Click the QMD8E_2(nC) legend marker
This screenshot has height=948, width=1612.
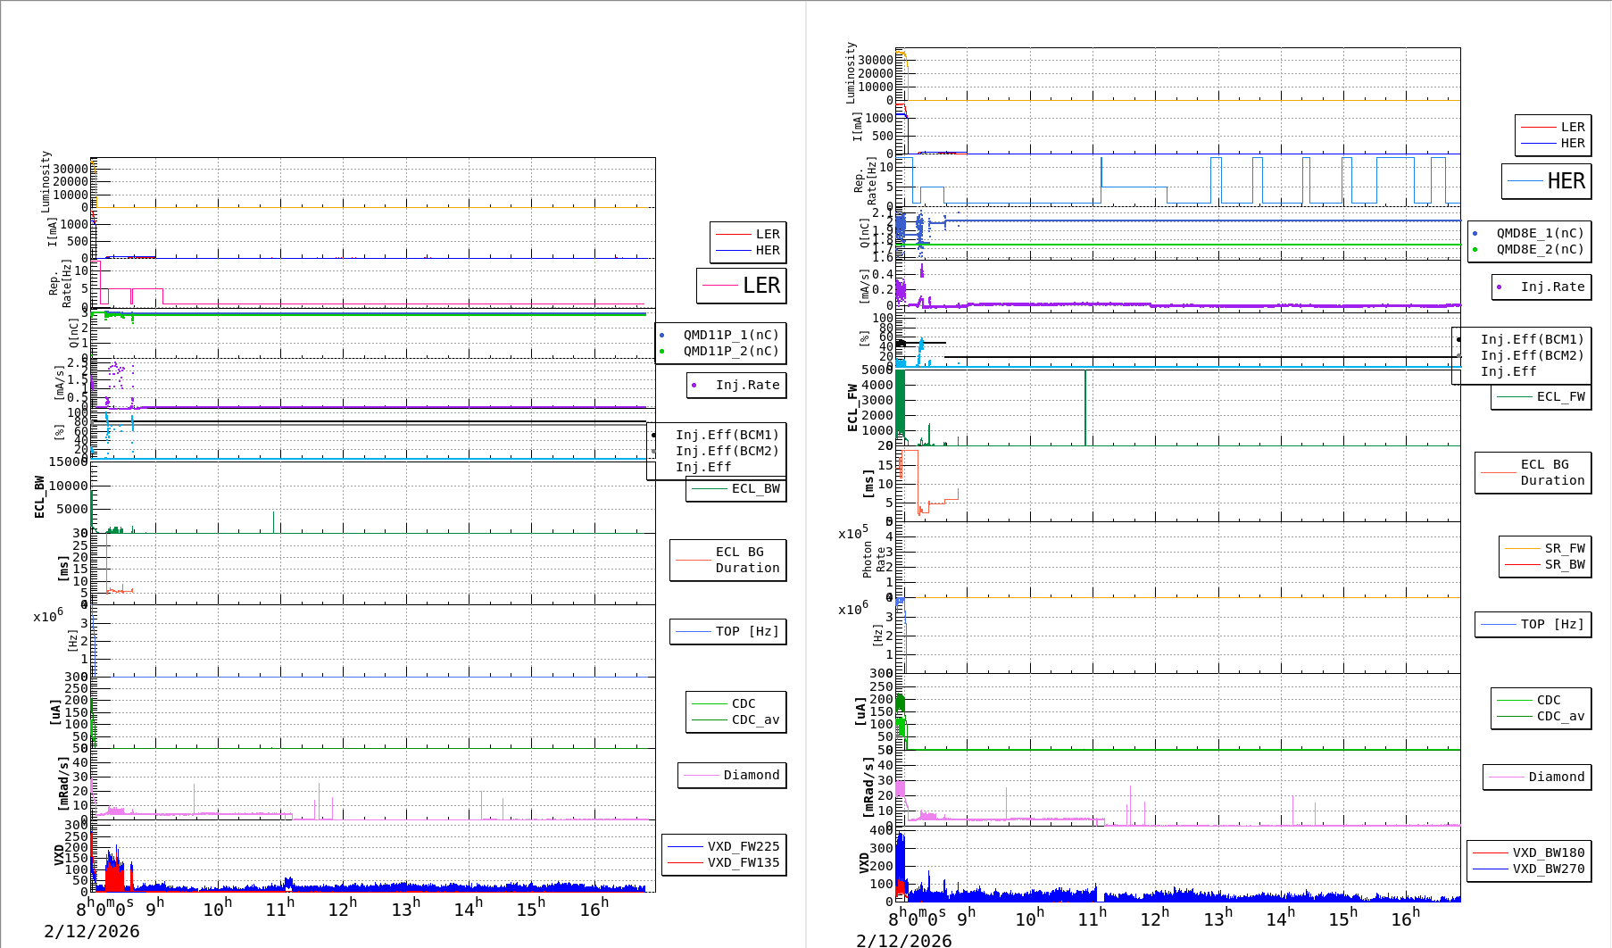[1475, 250]
